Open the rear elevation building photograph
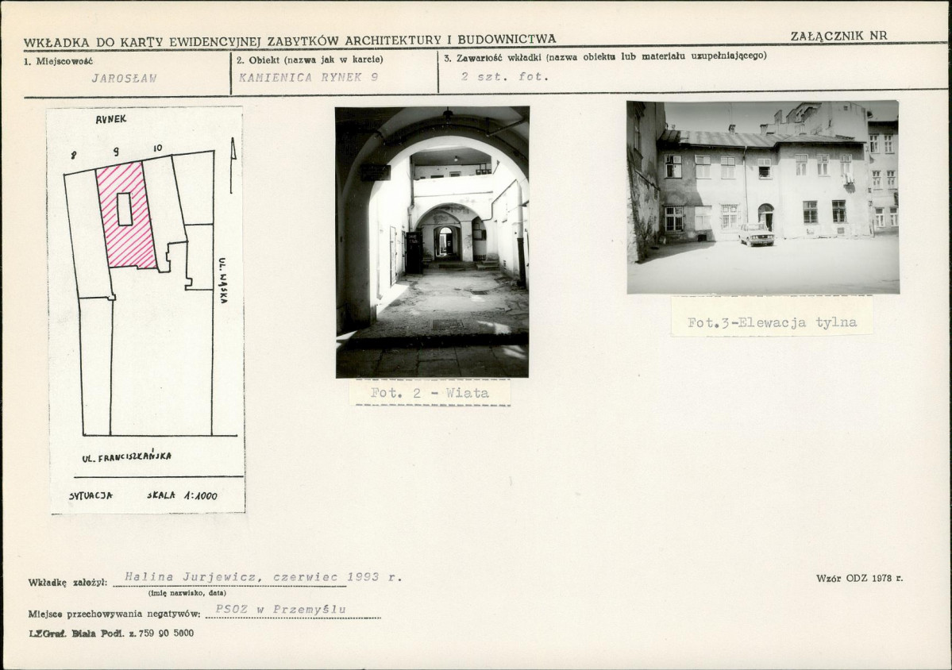952x670 pixels. (x=762, y=197)
